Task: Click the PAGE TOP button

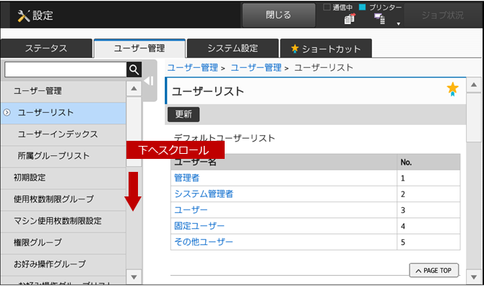Action: 434,271
